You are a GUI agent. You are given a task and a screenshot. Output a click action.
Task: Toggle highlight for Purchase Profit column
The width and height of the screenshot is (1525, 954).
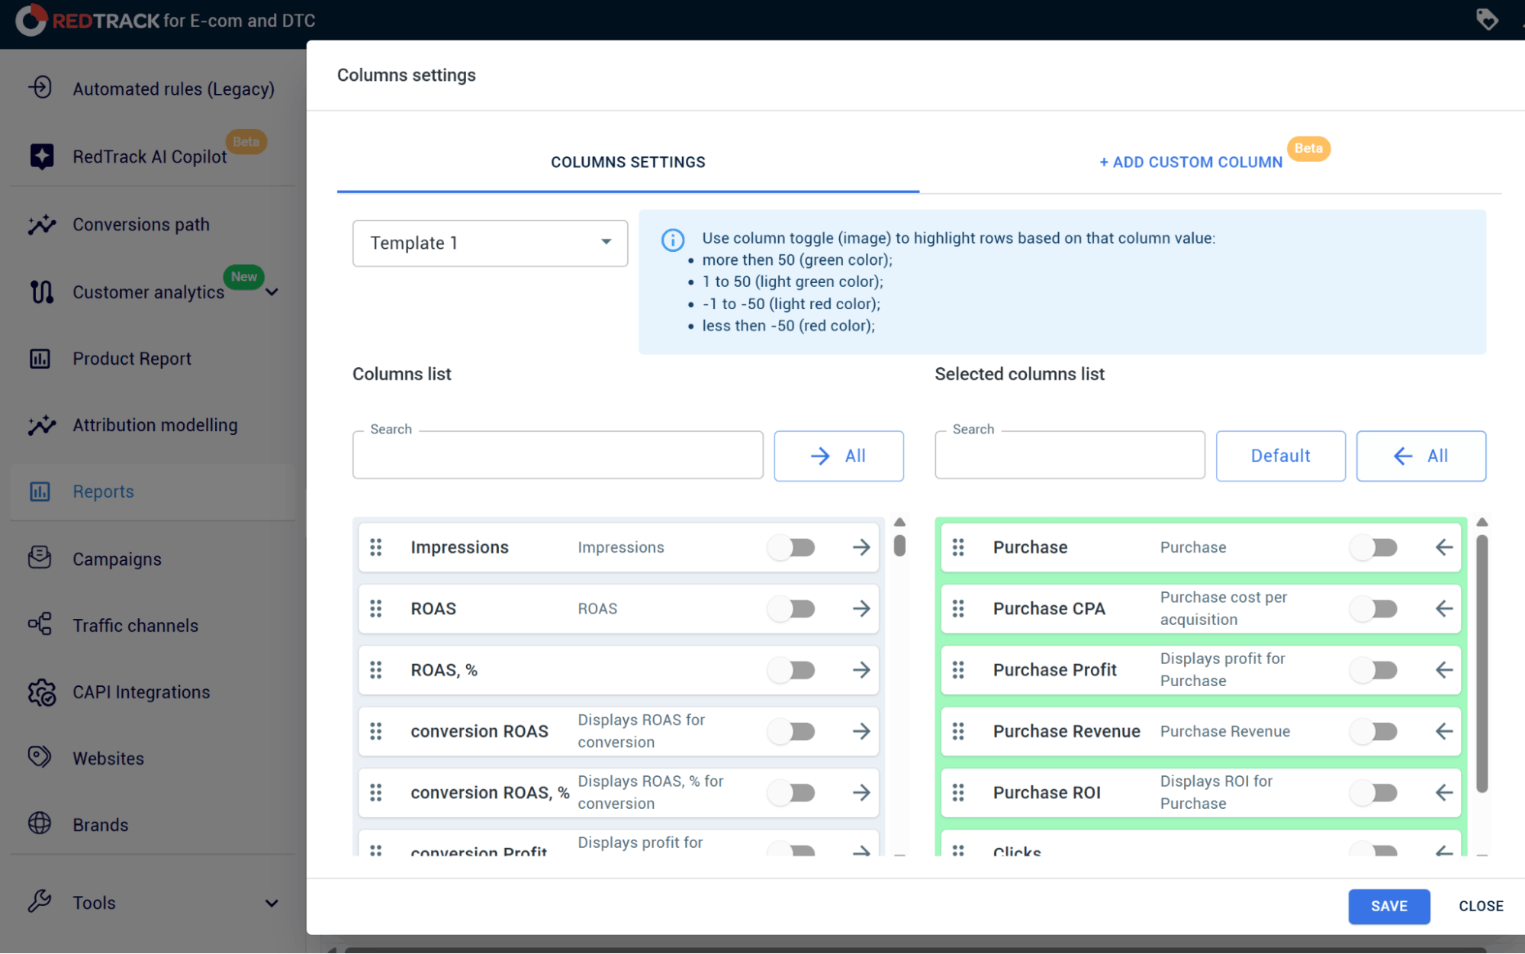click(x=1374, y=670)
